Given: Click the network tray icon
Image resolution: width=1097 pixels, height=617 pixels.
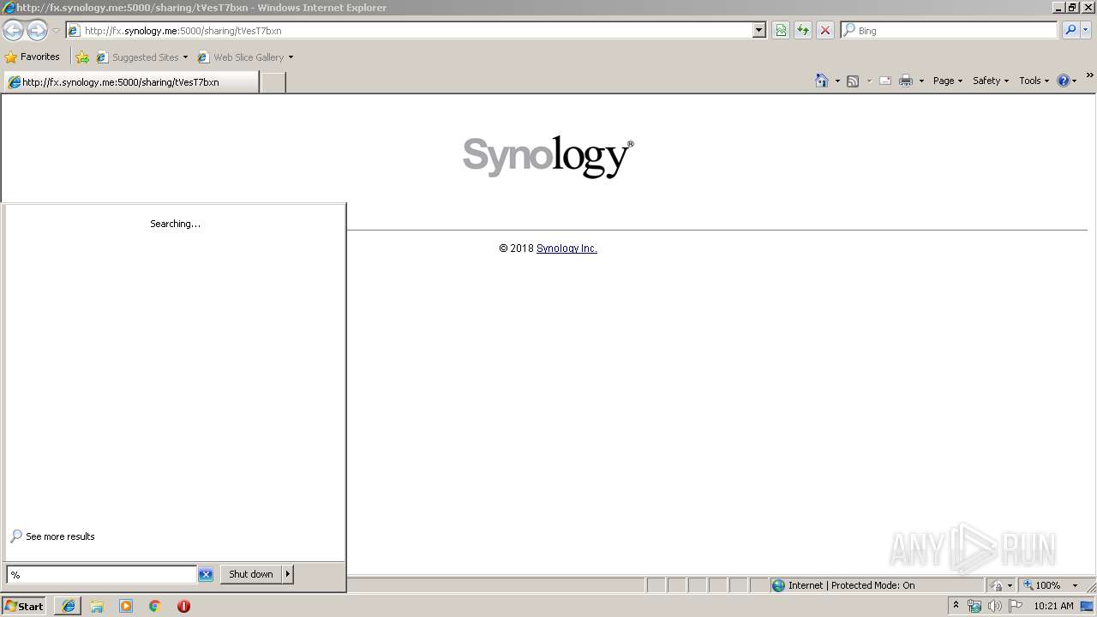Looking at the screenshot, I should point(974,606).
